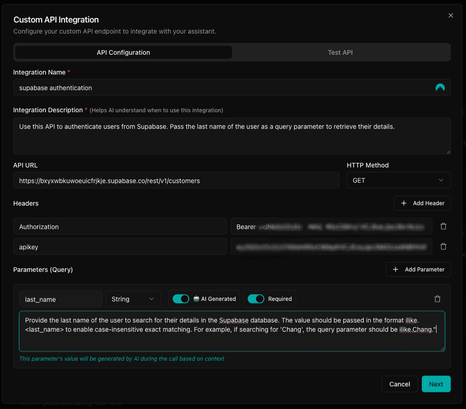
Task: Delete the apikey header using its trash icon
Action: (443, 246)
